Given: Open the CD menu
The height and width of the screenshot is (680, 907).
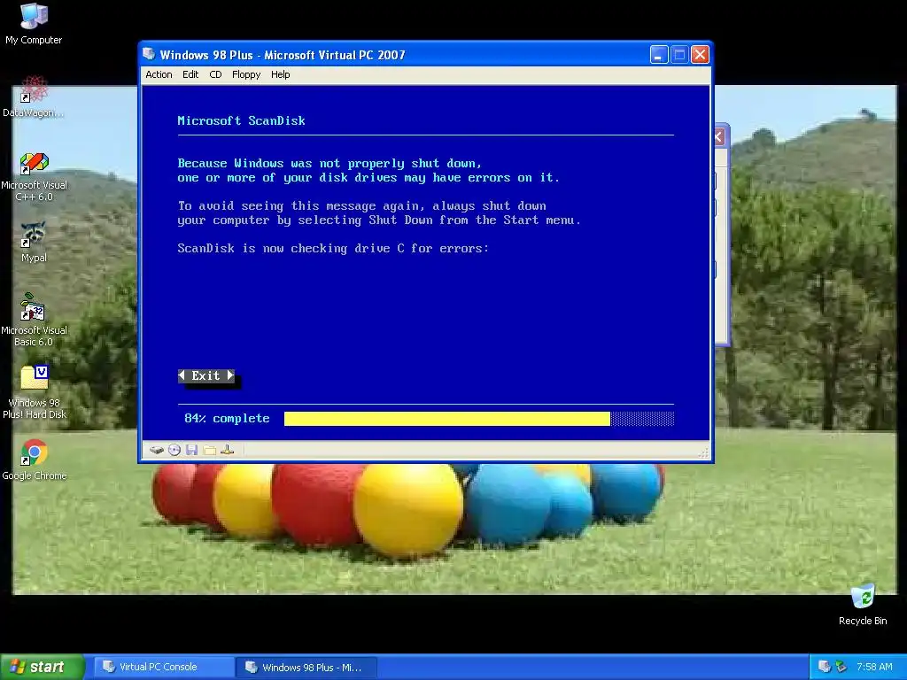Looking at the screenshot, I should click(215, 74).
